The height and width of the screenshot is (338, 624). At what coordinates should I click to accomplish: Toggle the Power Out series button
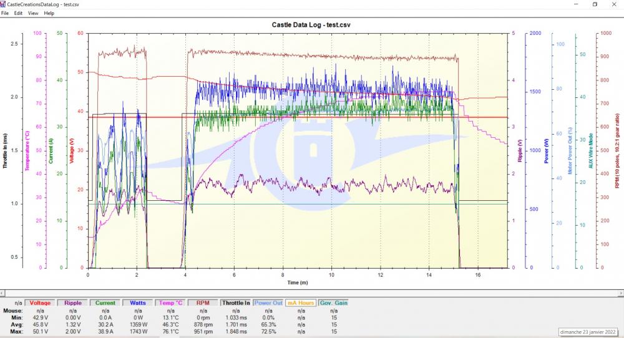[x=268, y=303]
